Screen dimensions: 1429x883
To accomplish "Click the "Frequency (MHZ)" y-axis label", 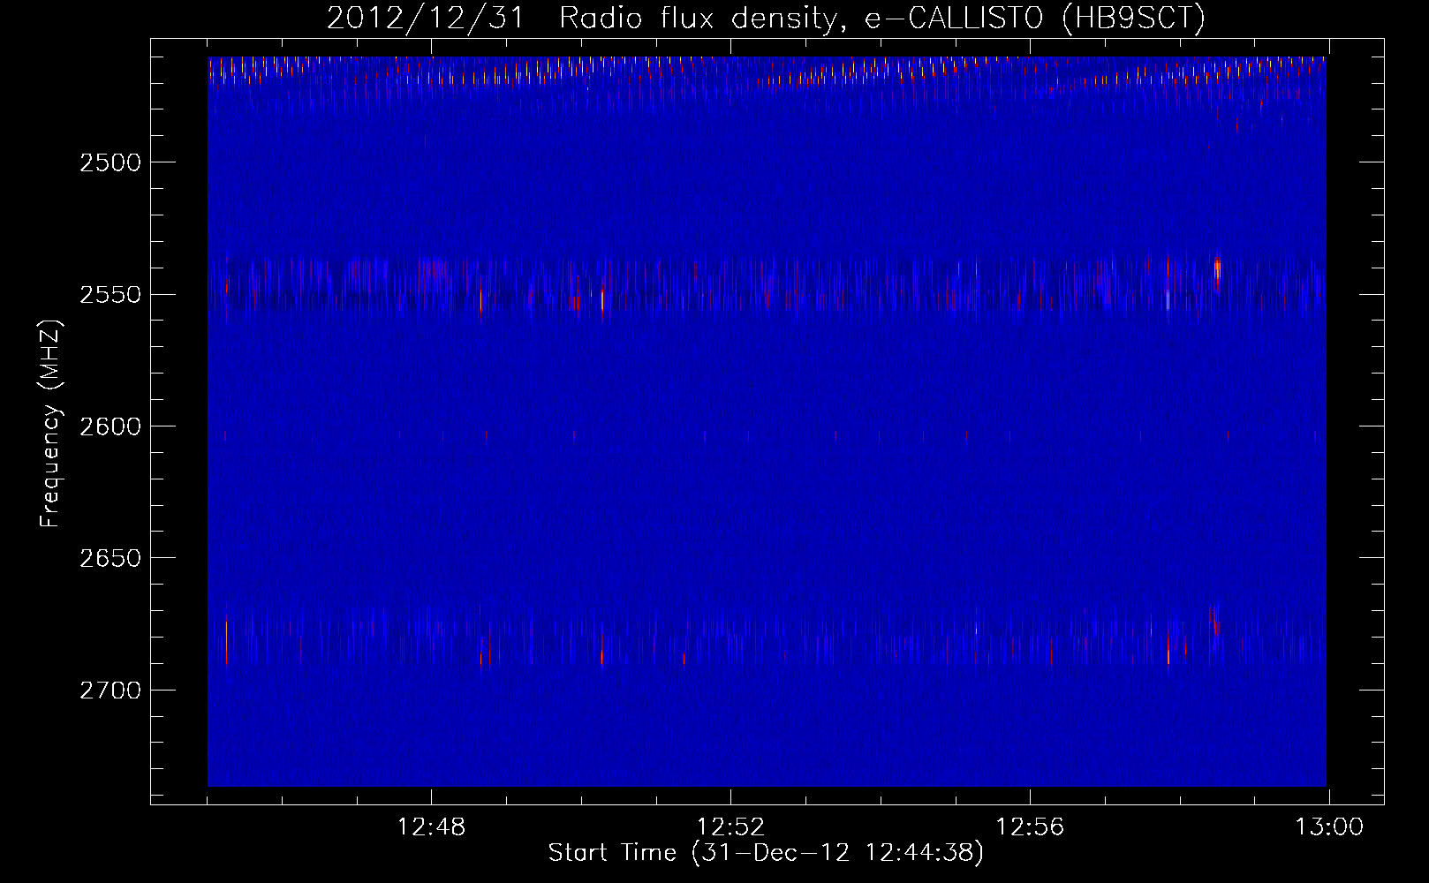I will coord(50,424).
